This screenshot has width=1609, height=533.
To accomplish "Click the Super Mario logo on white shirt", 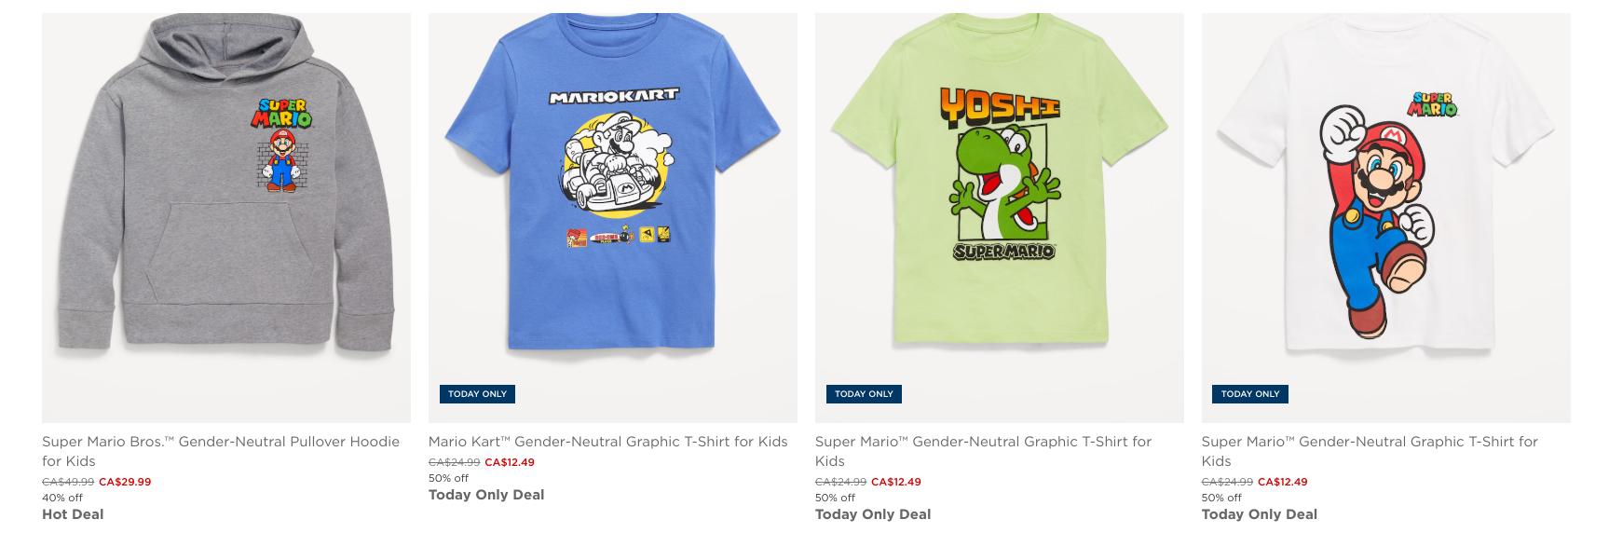I will coord(1433,104).
